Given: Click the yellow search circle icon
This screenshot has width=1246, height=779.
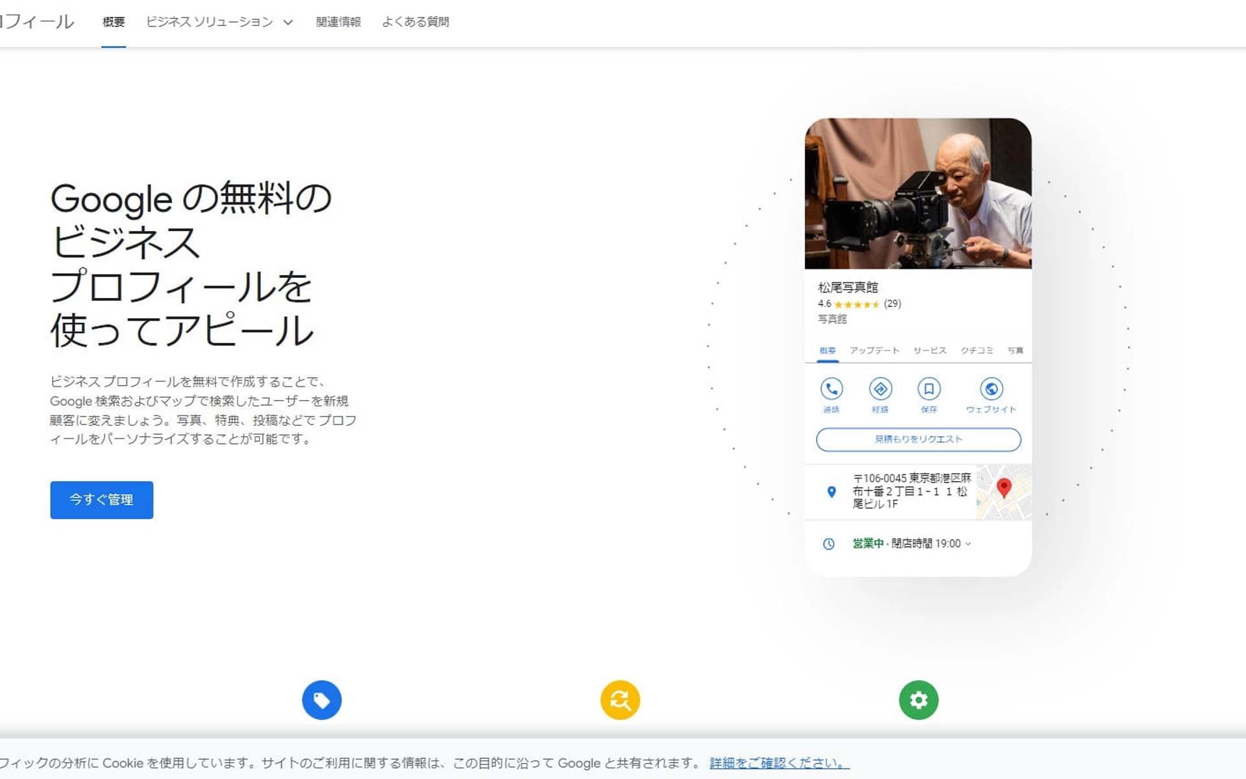Looking at the screenshot, I should click(x=620, y=700).
